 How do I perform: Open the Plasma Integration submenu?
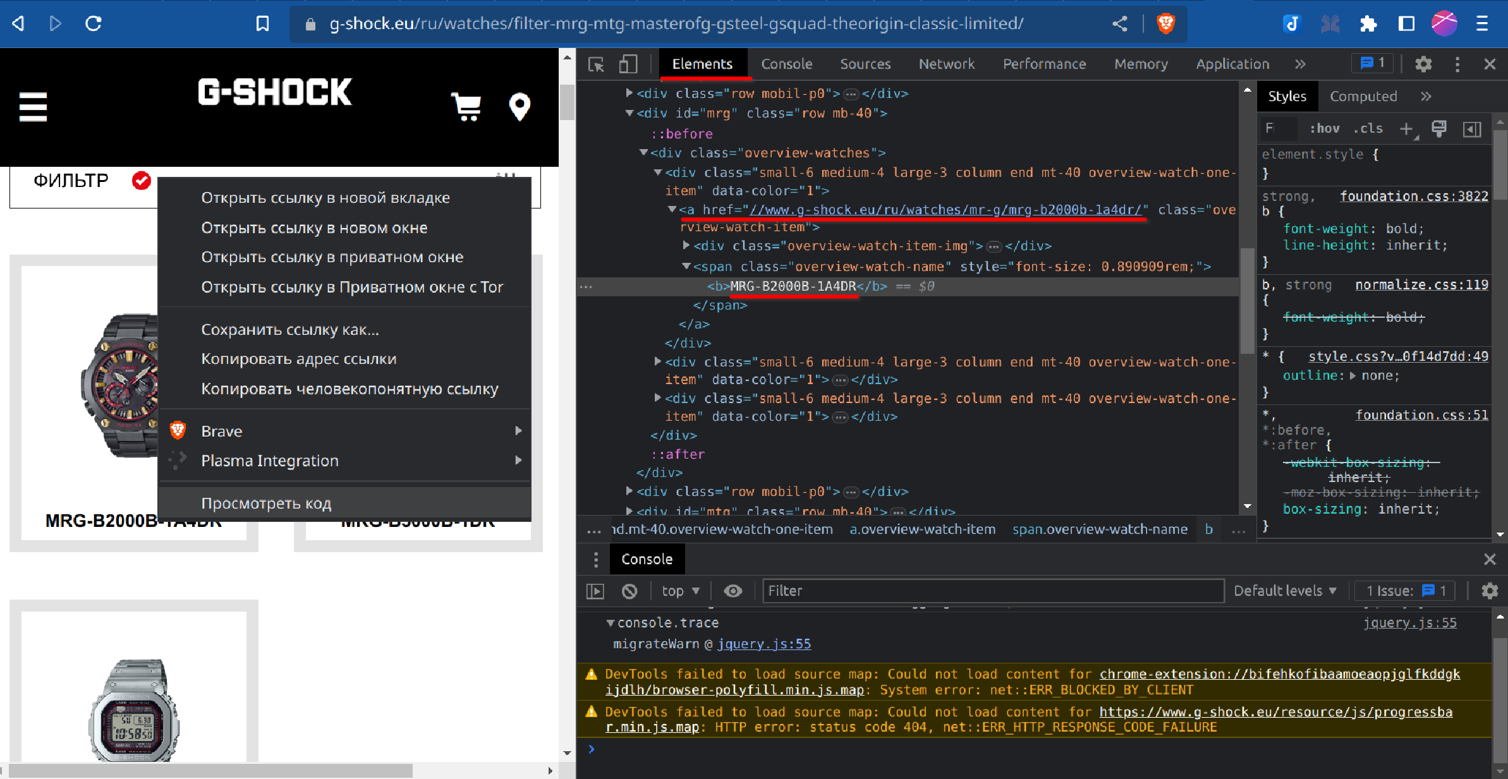pos(344,461)
